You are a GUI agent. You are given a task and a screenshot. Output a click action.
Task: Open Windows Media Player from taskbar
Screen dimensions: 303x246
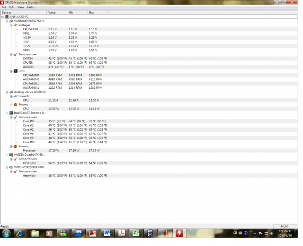click(49, 233)
